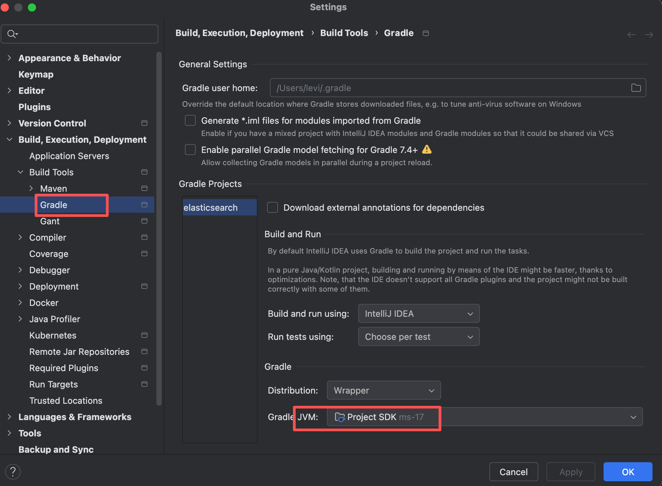Check Download external annotations for dependencies

coord(273,207)
